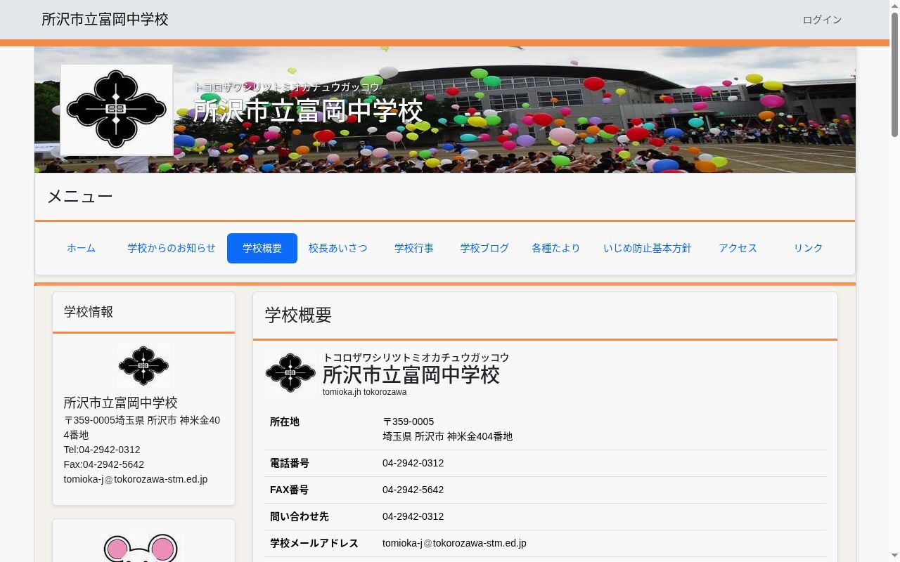This screenshot has height=562, width=900.
Task: Click the sidebar email tomioka-j address
Action: coord(136,479)
